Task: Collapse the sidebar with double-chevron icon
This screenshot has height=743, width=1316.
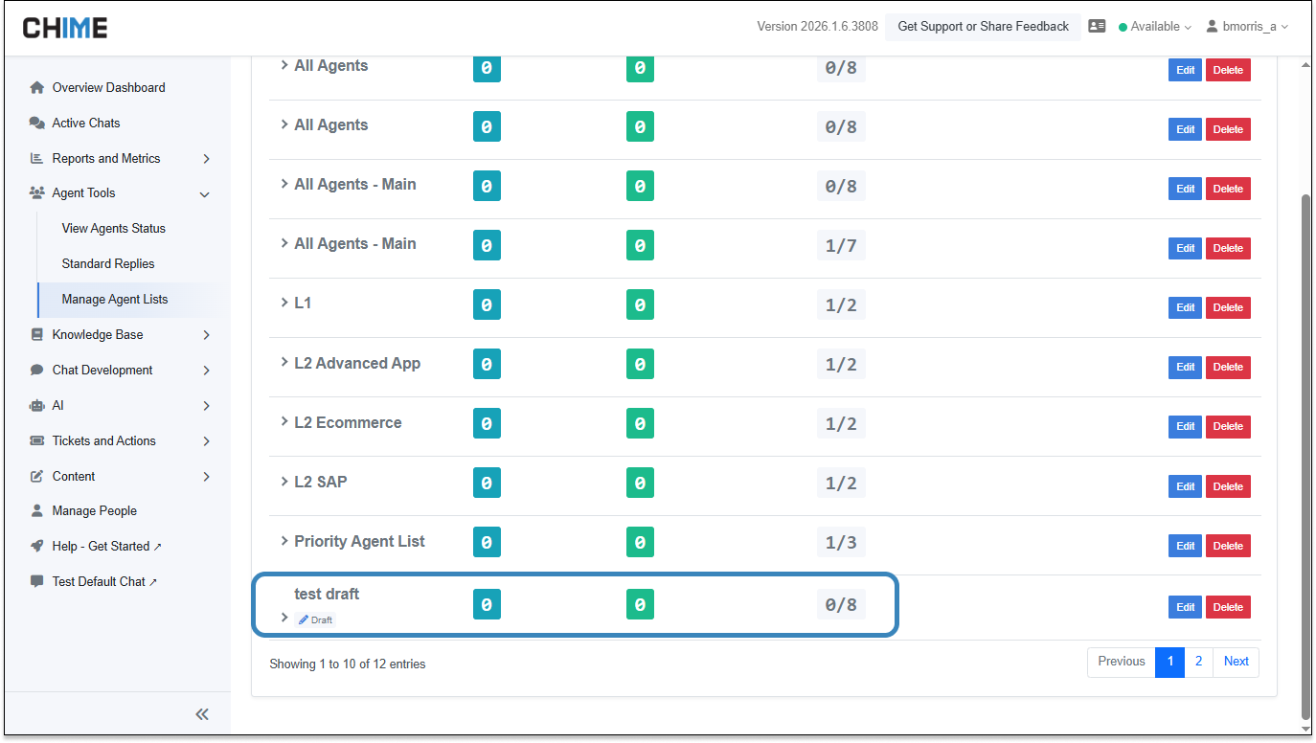Action: pyautogui.click(x=202, y=714)
